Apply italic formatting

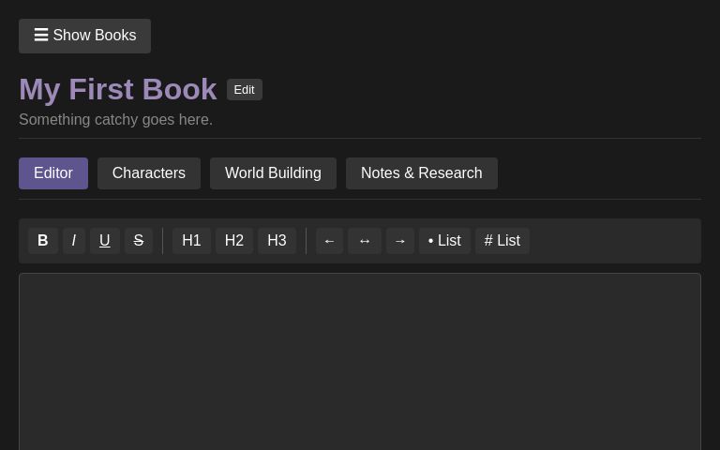click(74, 241)
